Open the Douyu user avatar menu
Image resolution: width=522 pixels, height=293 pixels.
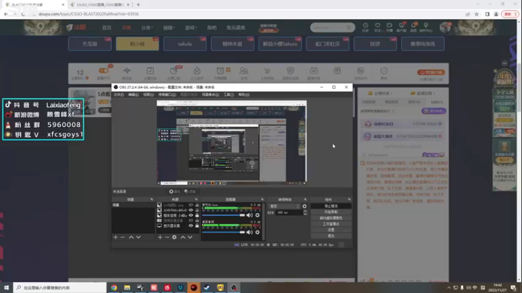point(445,27)
